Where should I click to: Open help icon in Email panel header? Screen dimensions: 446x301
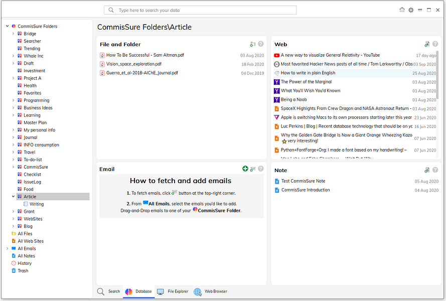(261, 169)
